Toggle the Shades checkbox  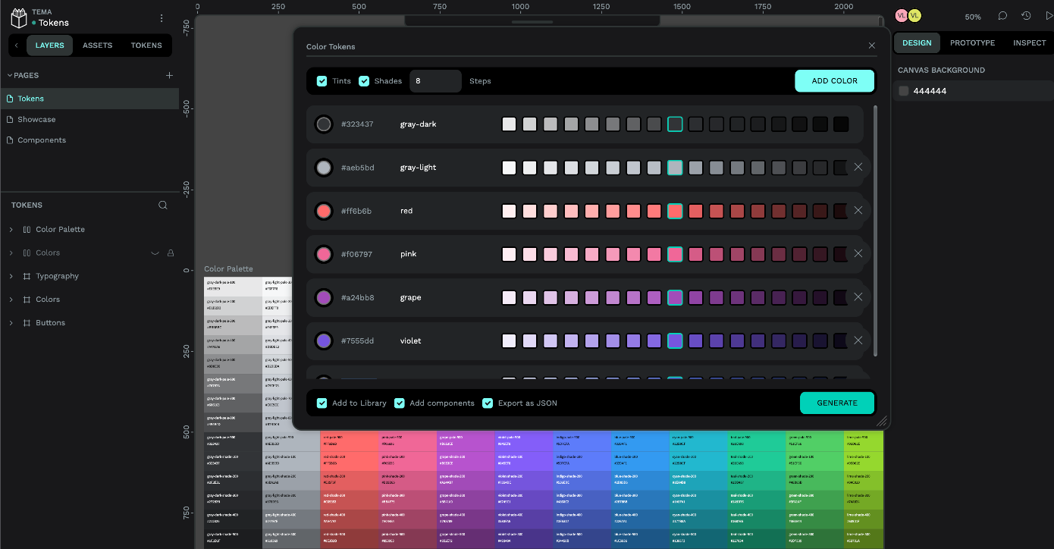click(364, 81)
